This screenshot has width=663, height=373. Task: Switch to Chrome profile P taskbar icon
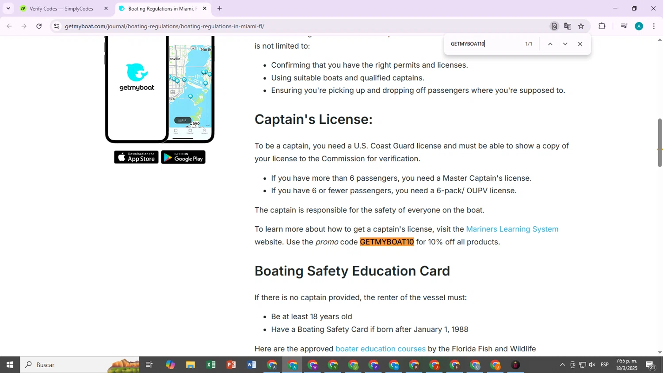pyautogui.click(x=374, y=365)
